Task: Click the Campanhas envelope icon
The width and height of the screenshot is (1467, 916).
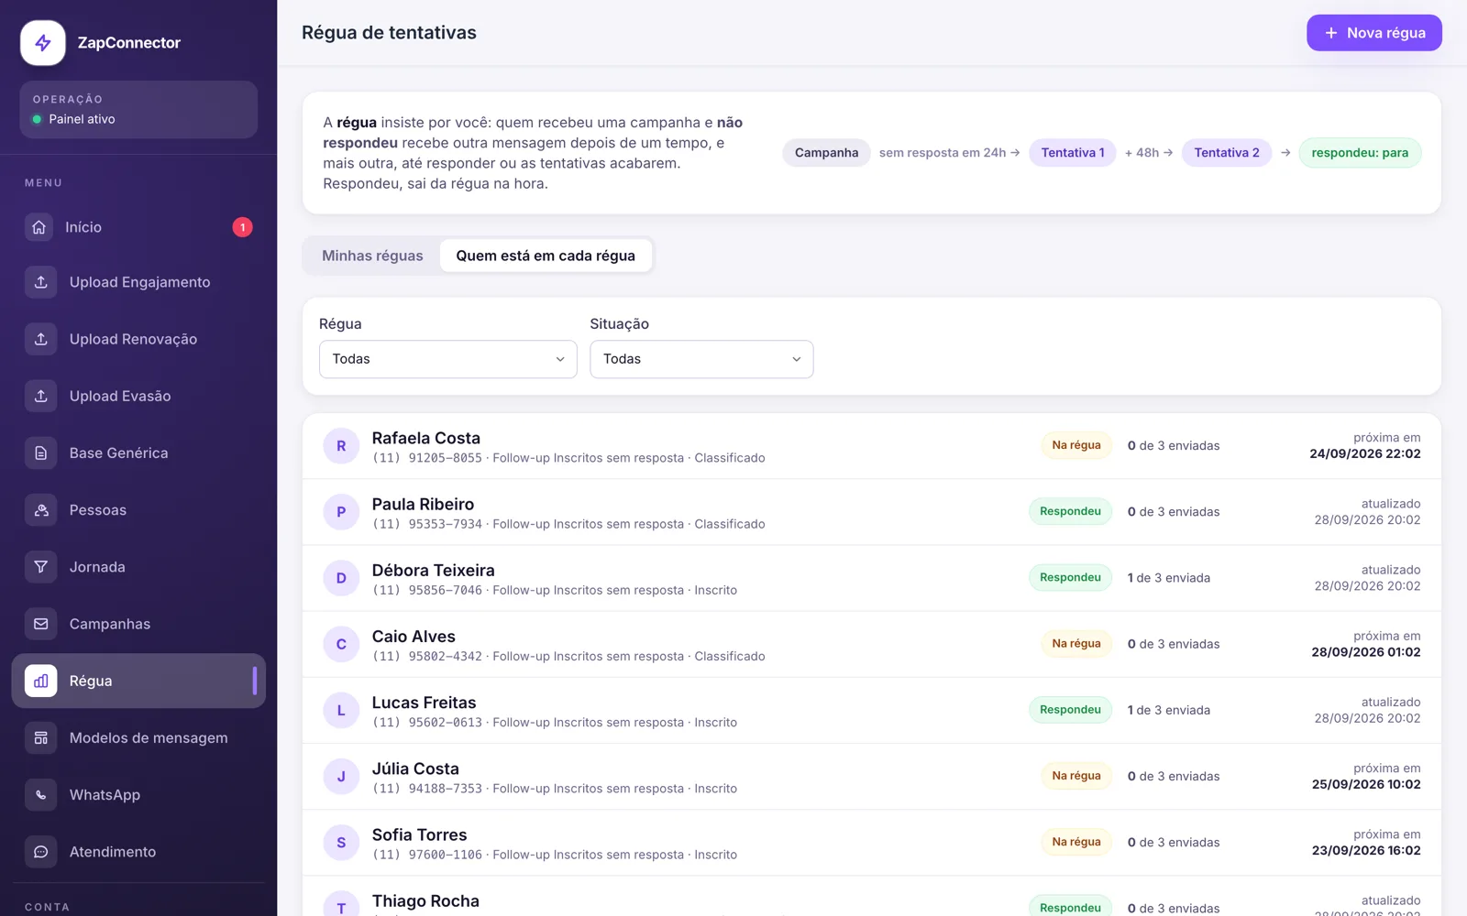Action: (x=41, y=624)
